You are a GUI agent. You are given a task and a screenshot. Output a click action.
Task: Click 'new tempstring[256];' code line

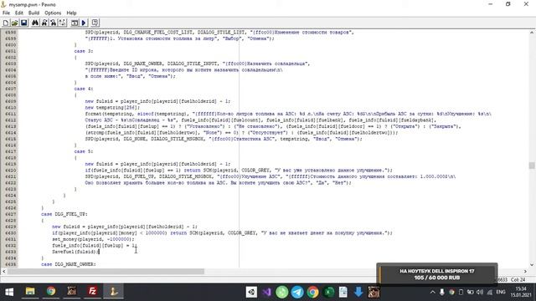(x=112, y=108)
